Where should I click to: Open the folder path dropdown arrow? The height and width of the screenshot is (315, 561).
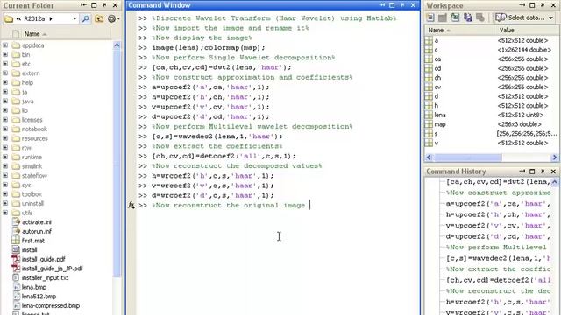75,18
